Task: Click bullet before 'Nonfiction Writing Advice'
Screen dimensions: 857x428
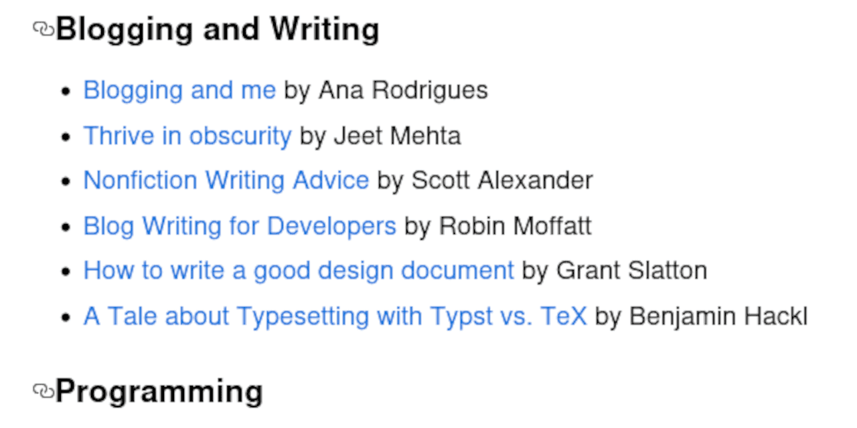Action: 66,182
